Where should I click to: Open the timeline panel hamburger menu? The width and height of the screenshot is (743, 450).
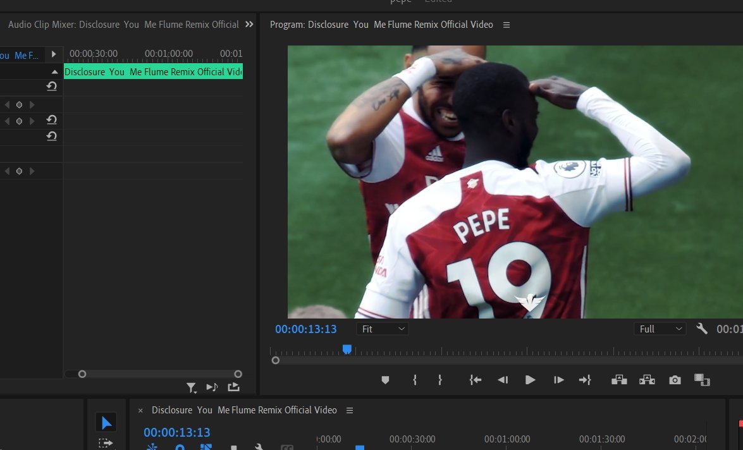point(350,410)
